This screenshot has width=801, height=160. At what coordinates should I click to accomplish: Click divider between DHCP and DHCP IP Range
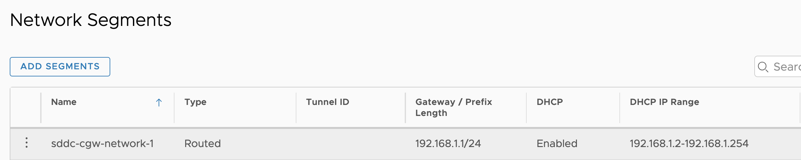click(620, 108)
